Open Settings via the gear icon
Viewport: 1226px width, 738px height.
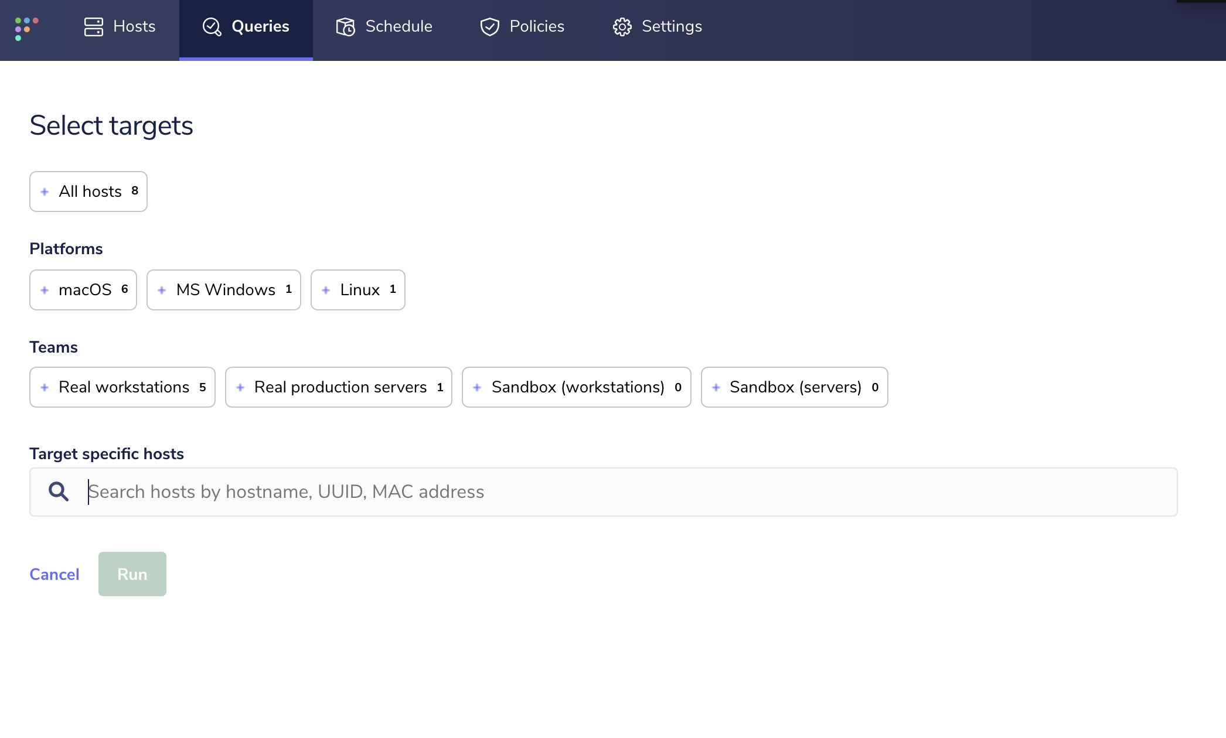pos(622,27)
